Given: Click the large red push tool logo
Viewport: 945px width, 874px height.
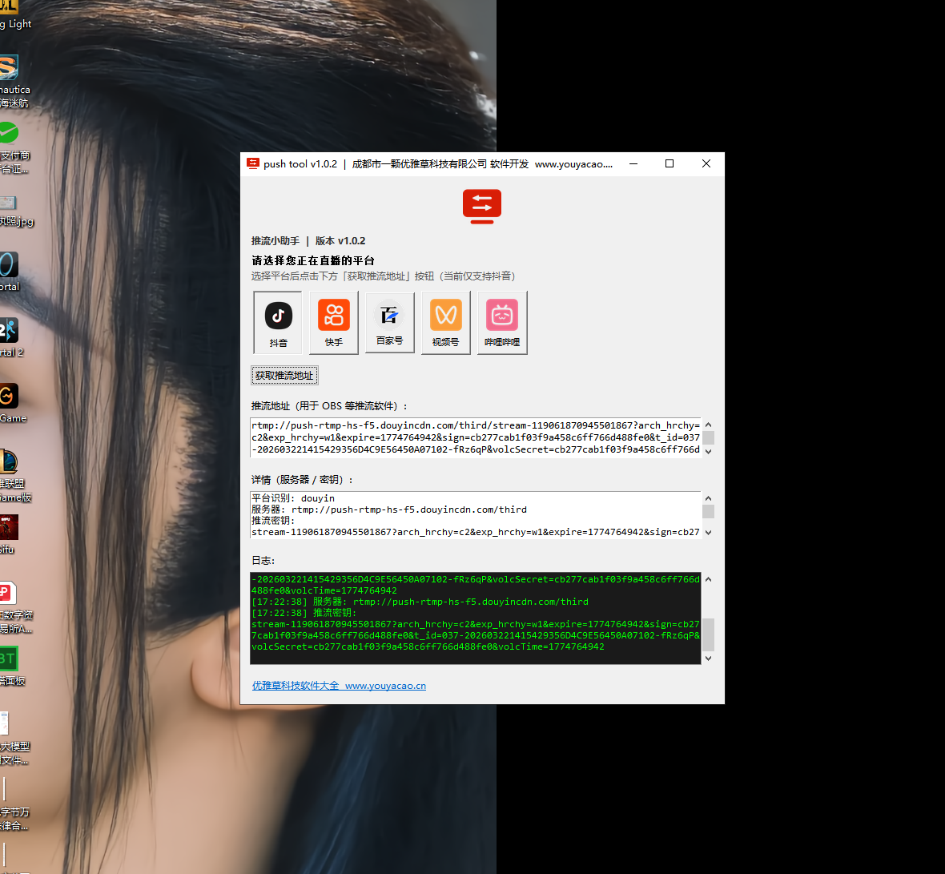Looking at the screenshot, I should click(482, 206).
